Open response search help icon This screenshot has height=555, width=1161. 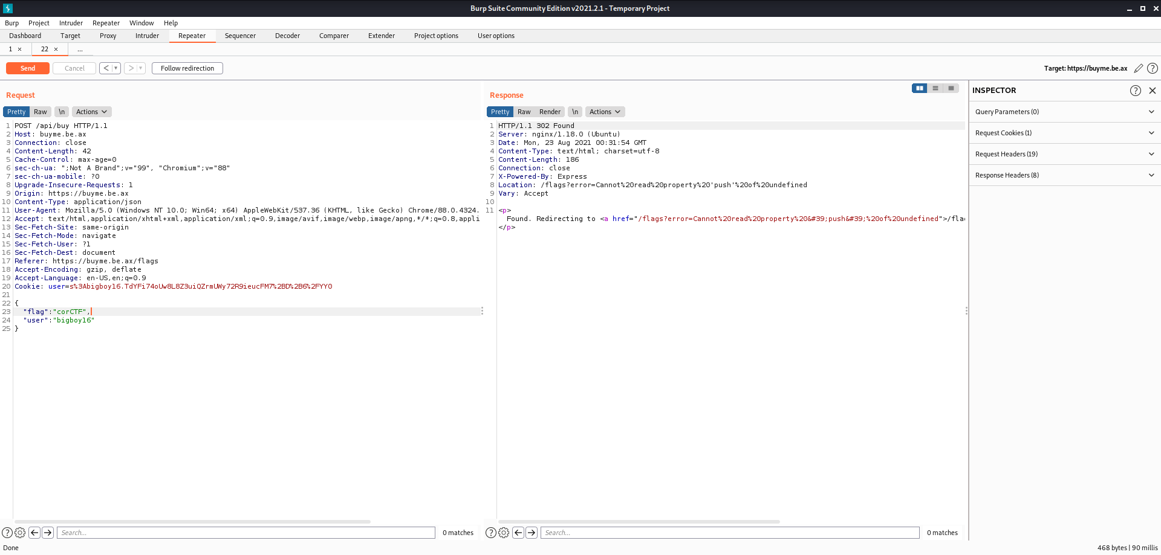491,533
